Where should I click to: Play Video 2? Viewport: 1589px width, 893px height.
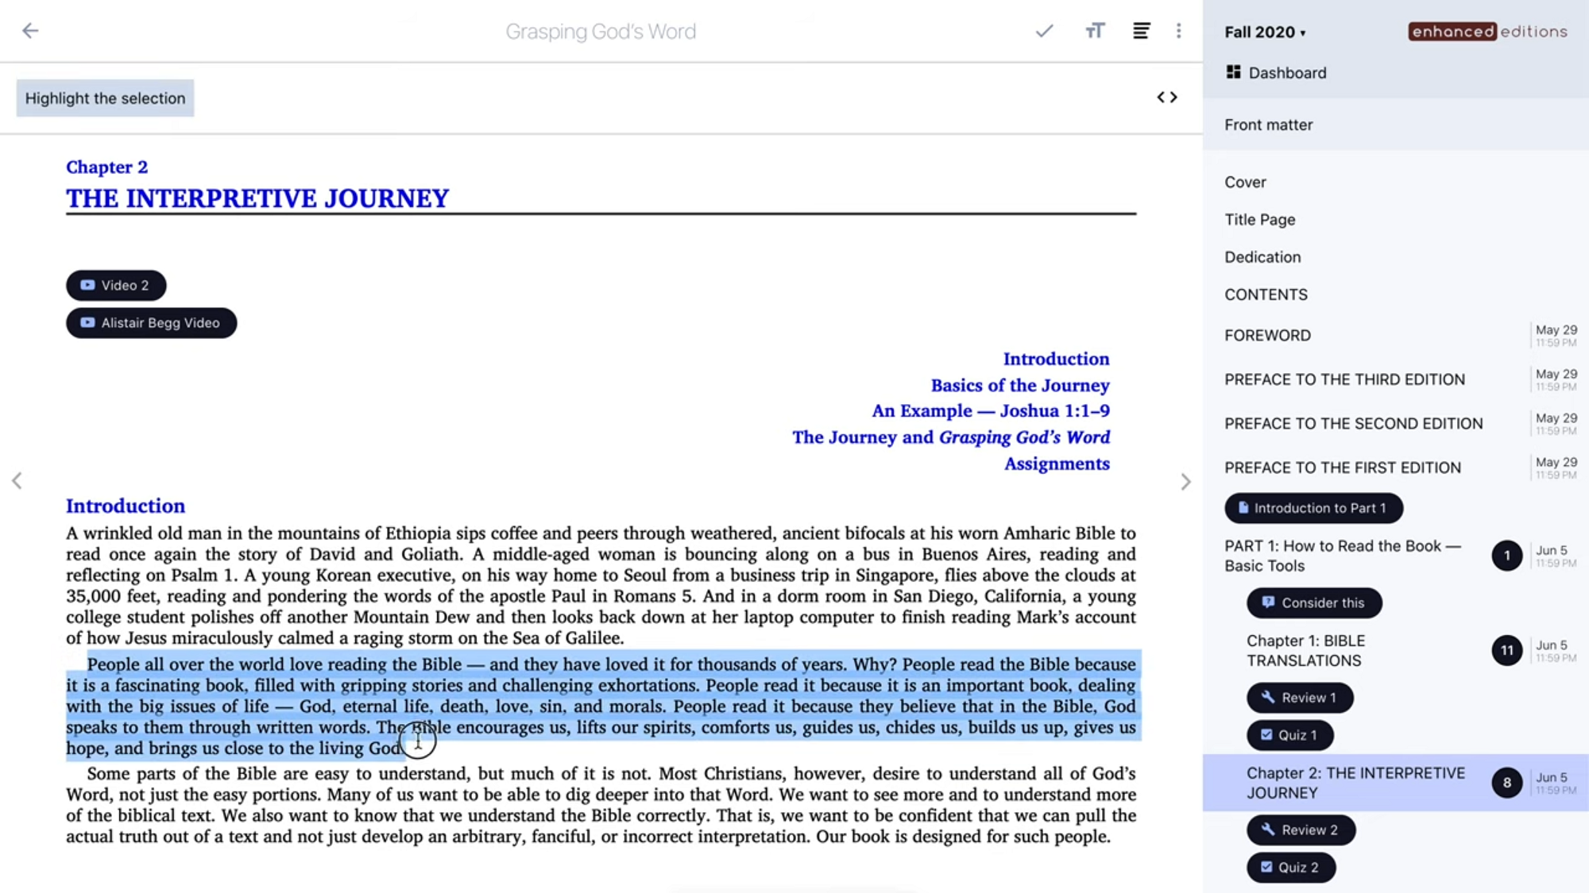[x=116, y=285]
